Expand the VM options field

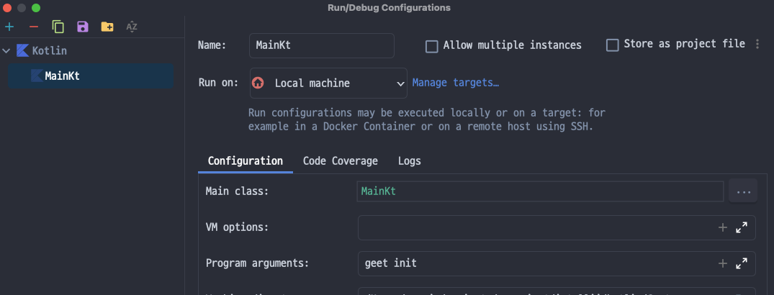click(742, 228)
